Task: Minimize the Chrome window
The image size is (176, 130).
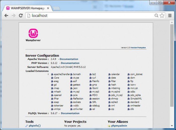Action: [x=153, y=3]
